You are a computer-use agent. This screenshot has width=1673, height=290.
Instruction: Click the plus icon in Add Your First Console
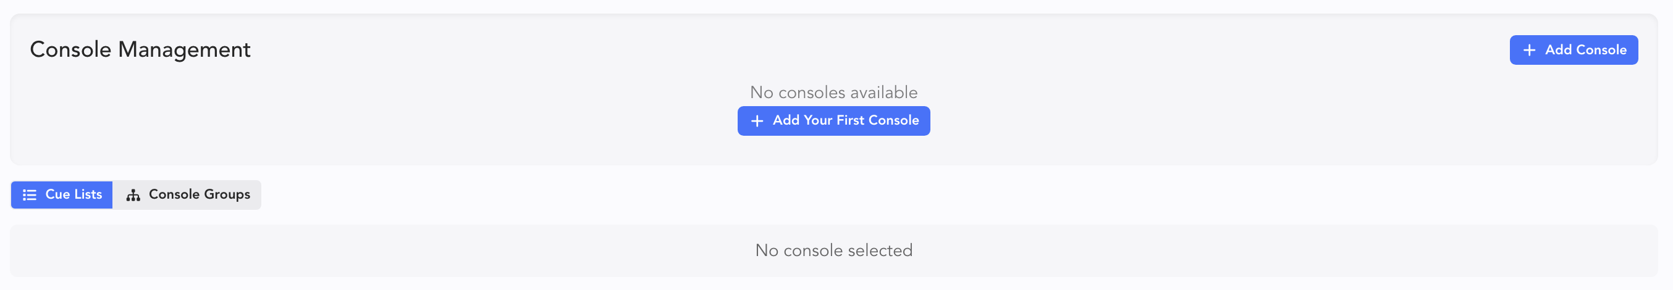(757, 122)
